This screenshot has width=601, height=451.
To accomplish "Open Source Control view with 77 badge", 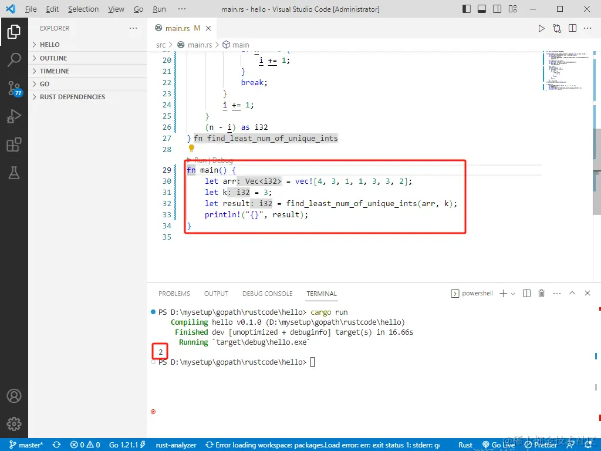I will (x=15, y=88).
